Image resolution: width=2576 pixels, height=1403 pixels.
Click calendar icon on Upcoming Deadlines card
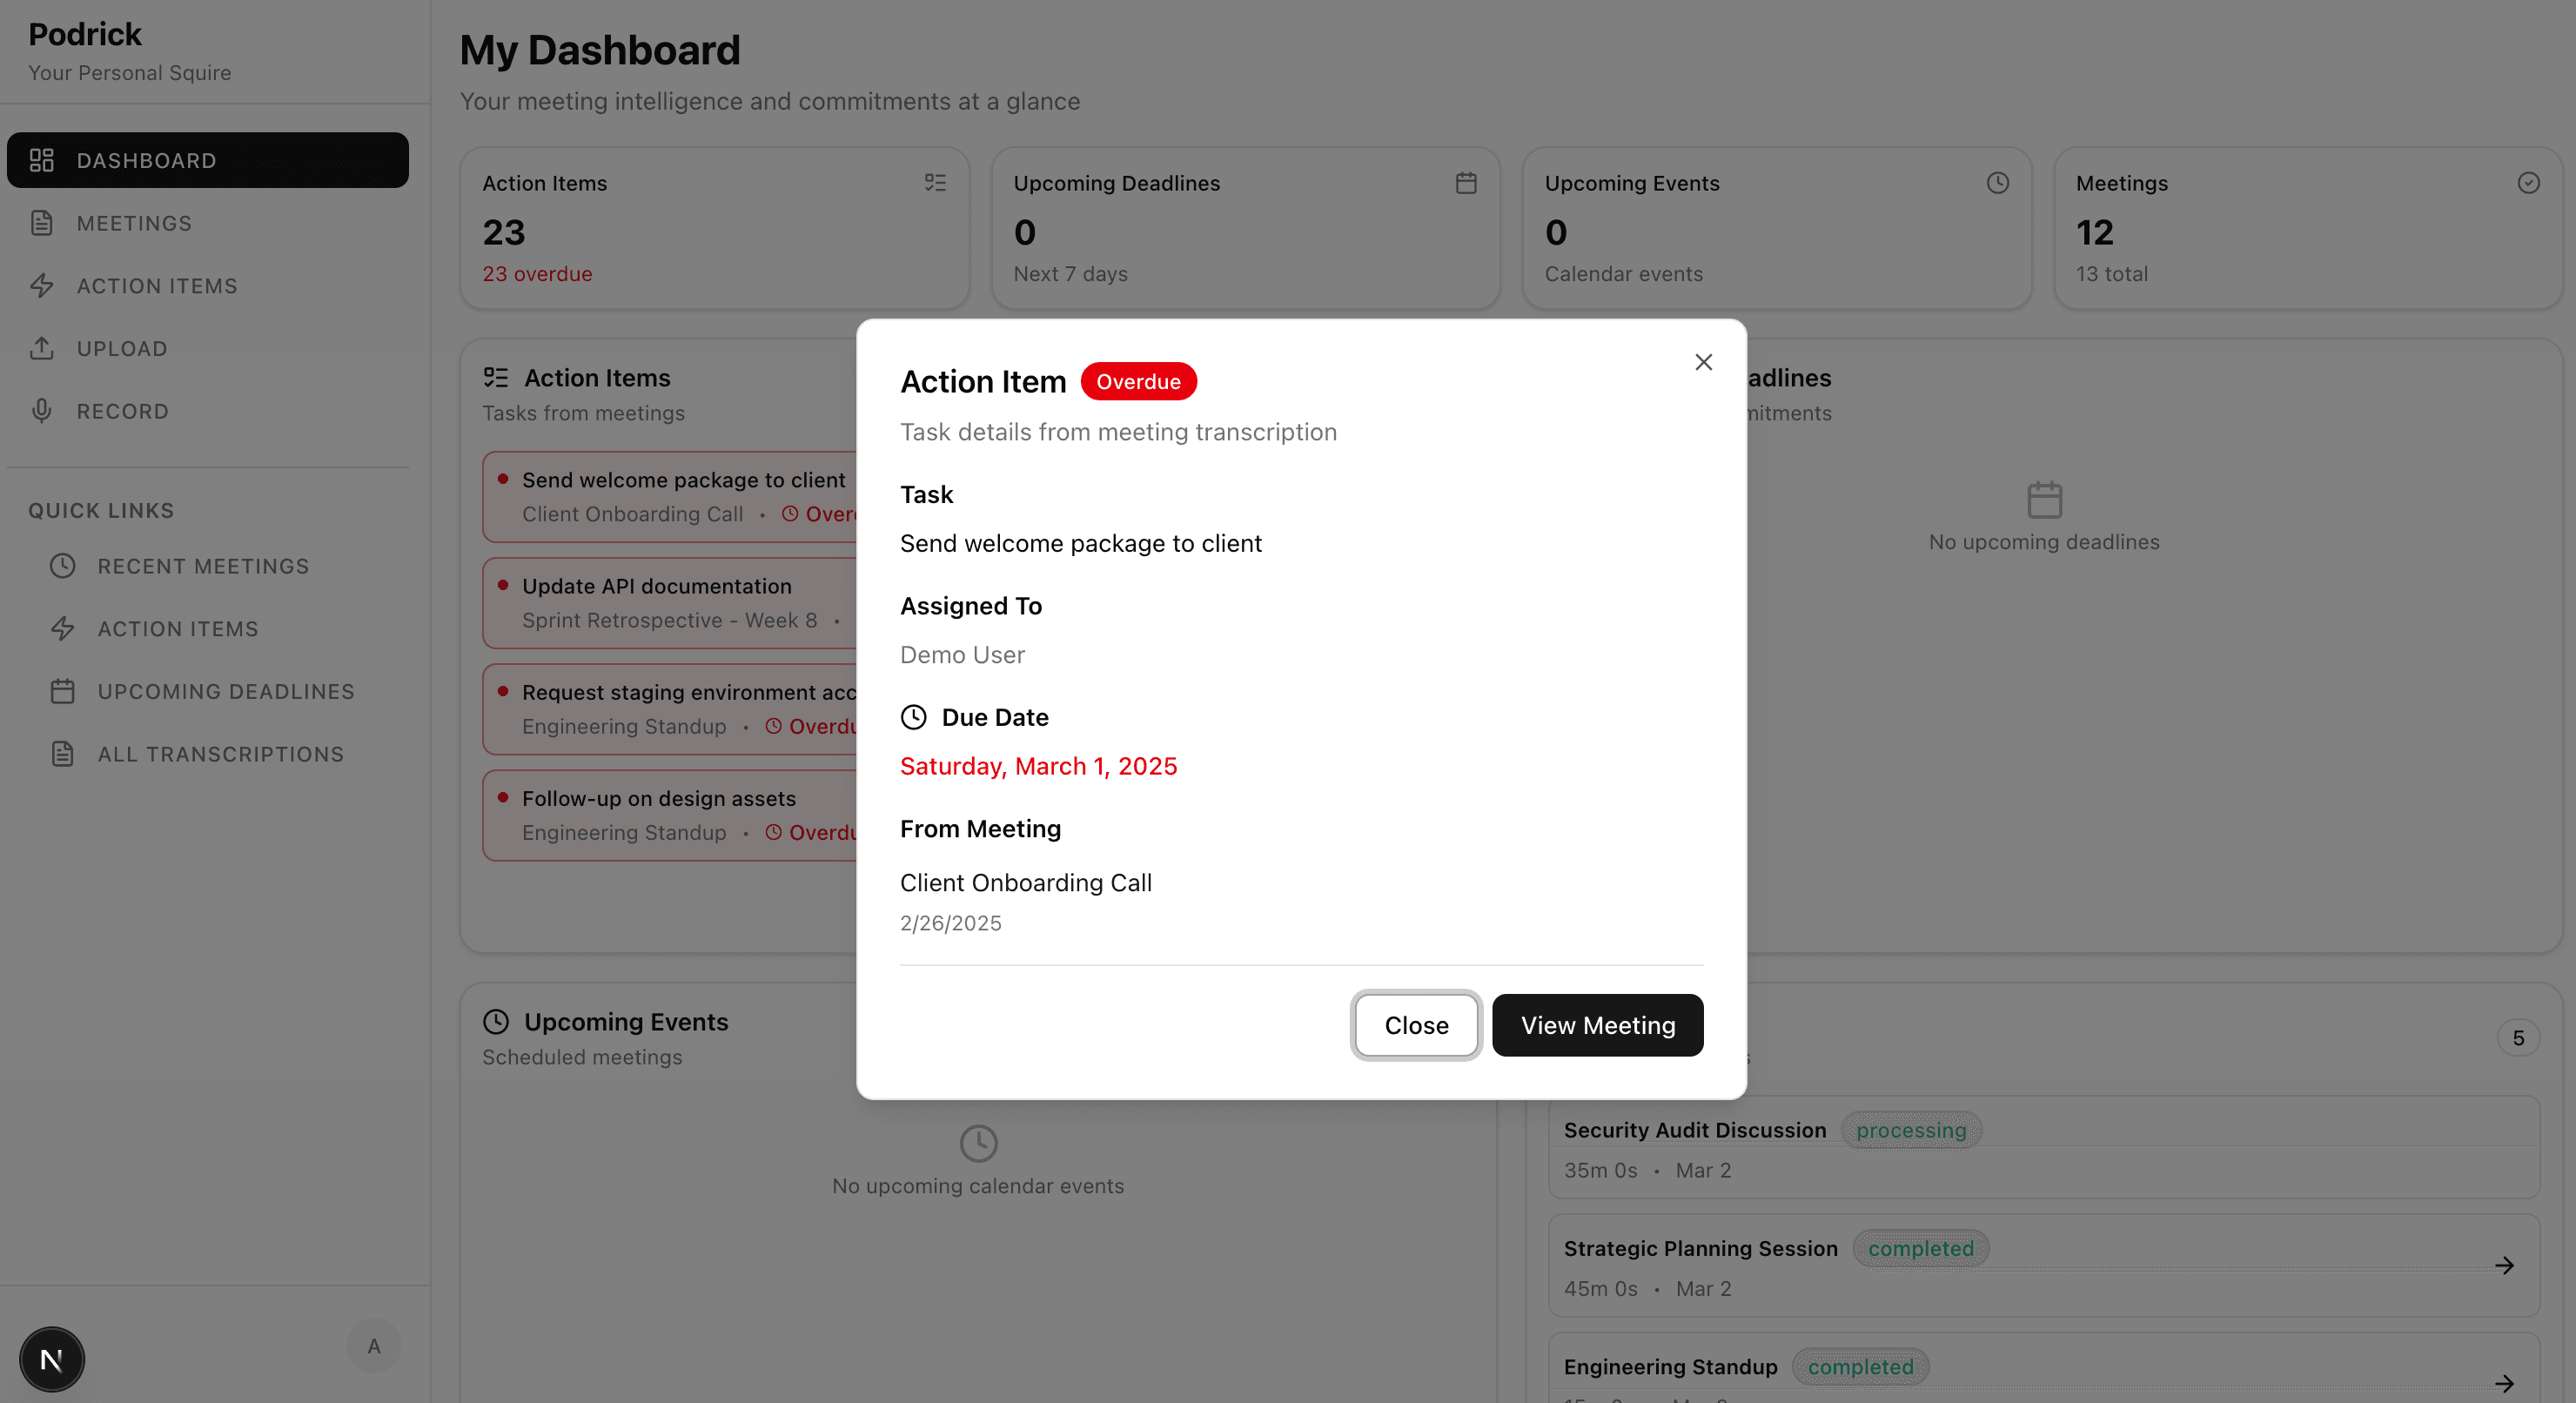point(1466,183)
